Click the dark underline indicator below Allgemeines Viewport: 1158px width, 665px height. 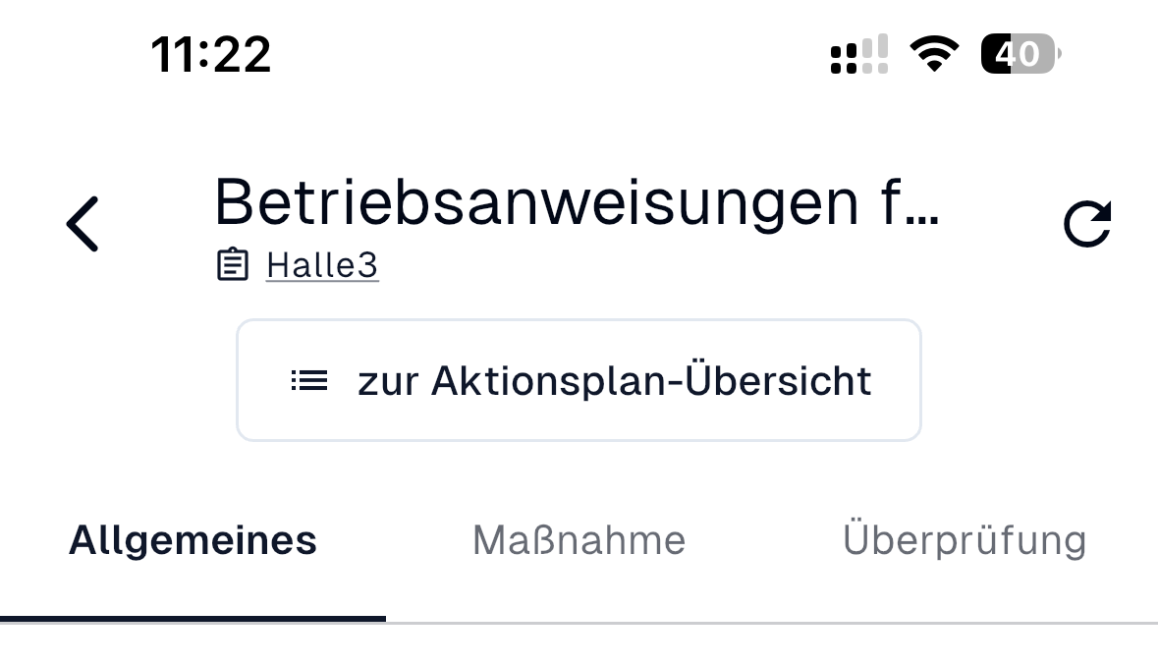coord(193,619)
